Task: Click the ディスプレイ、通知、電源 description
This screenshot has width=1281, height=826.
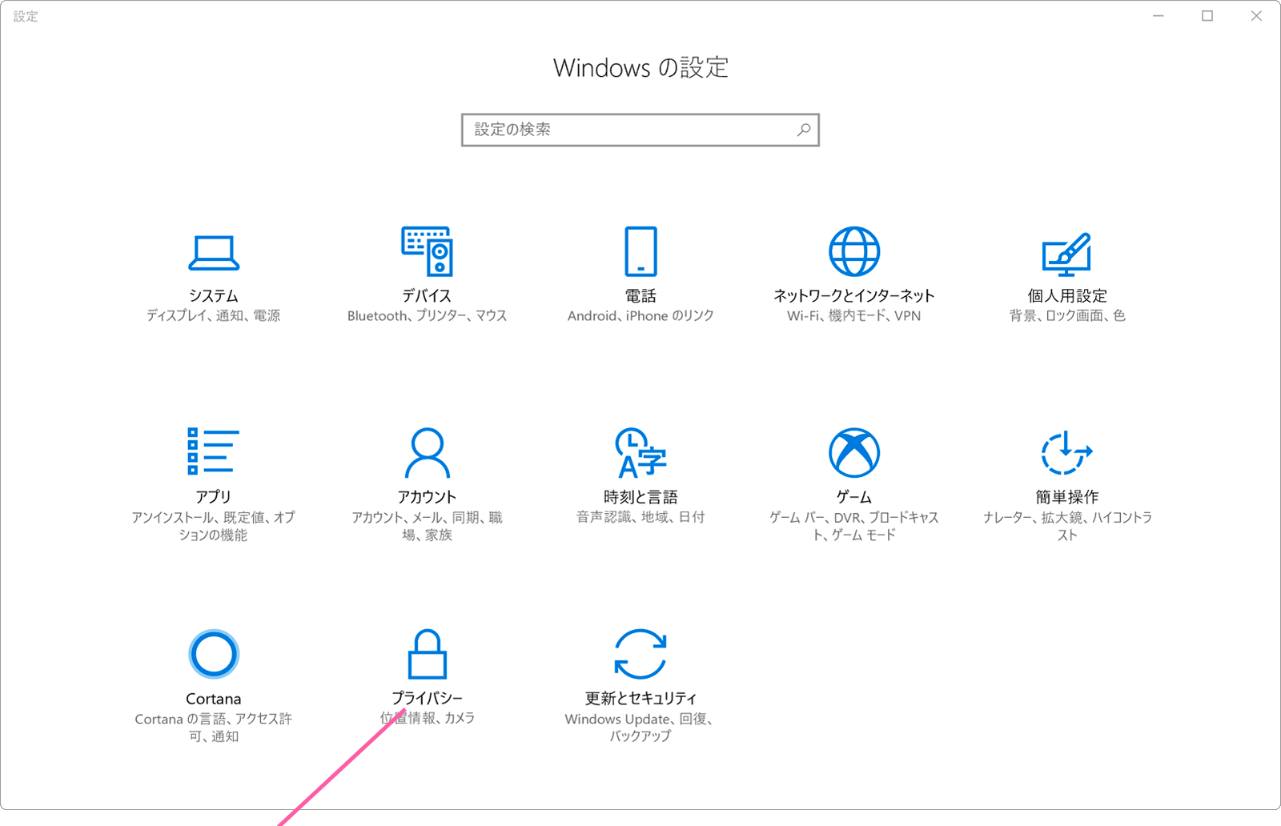Action: [x=214, y=316]
